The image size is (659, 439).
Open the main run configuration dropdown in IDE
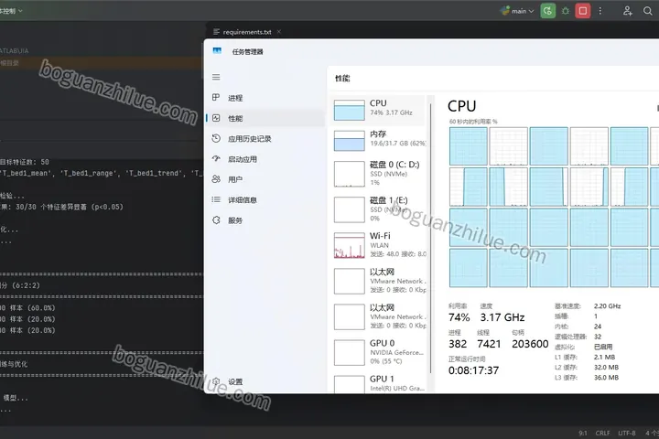(517, 11)
